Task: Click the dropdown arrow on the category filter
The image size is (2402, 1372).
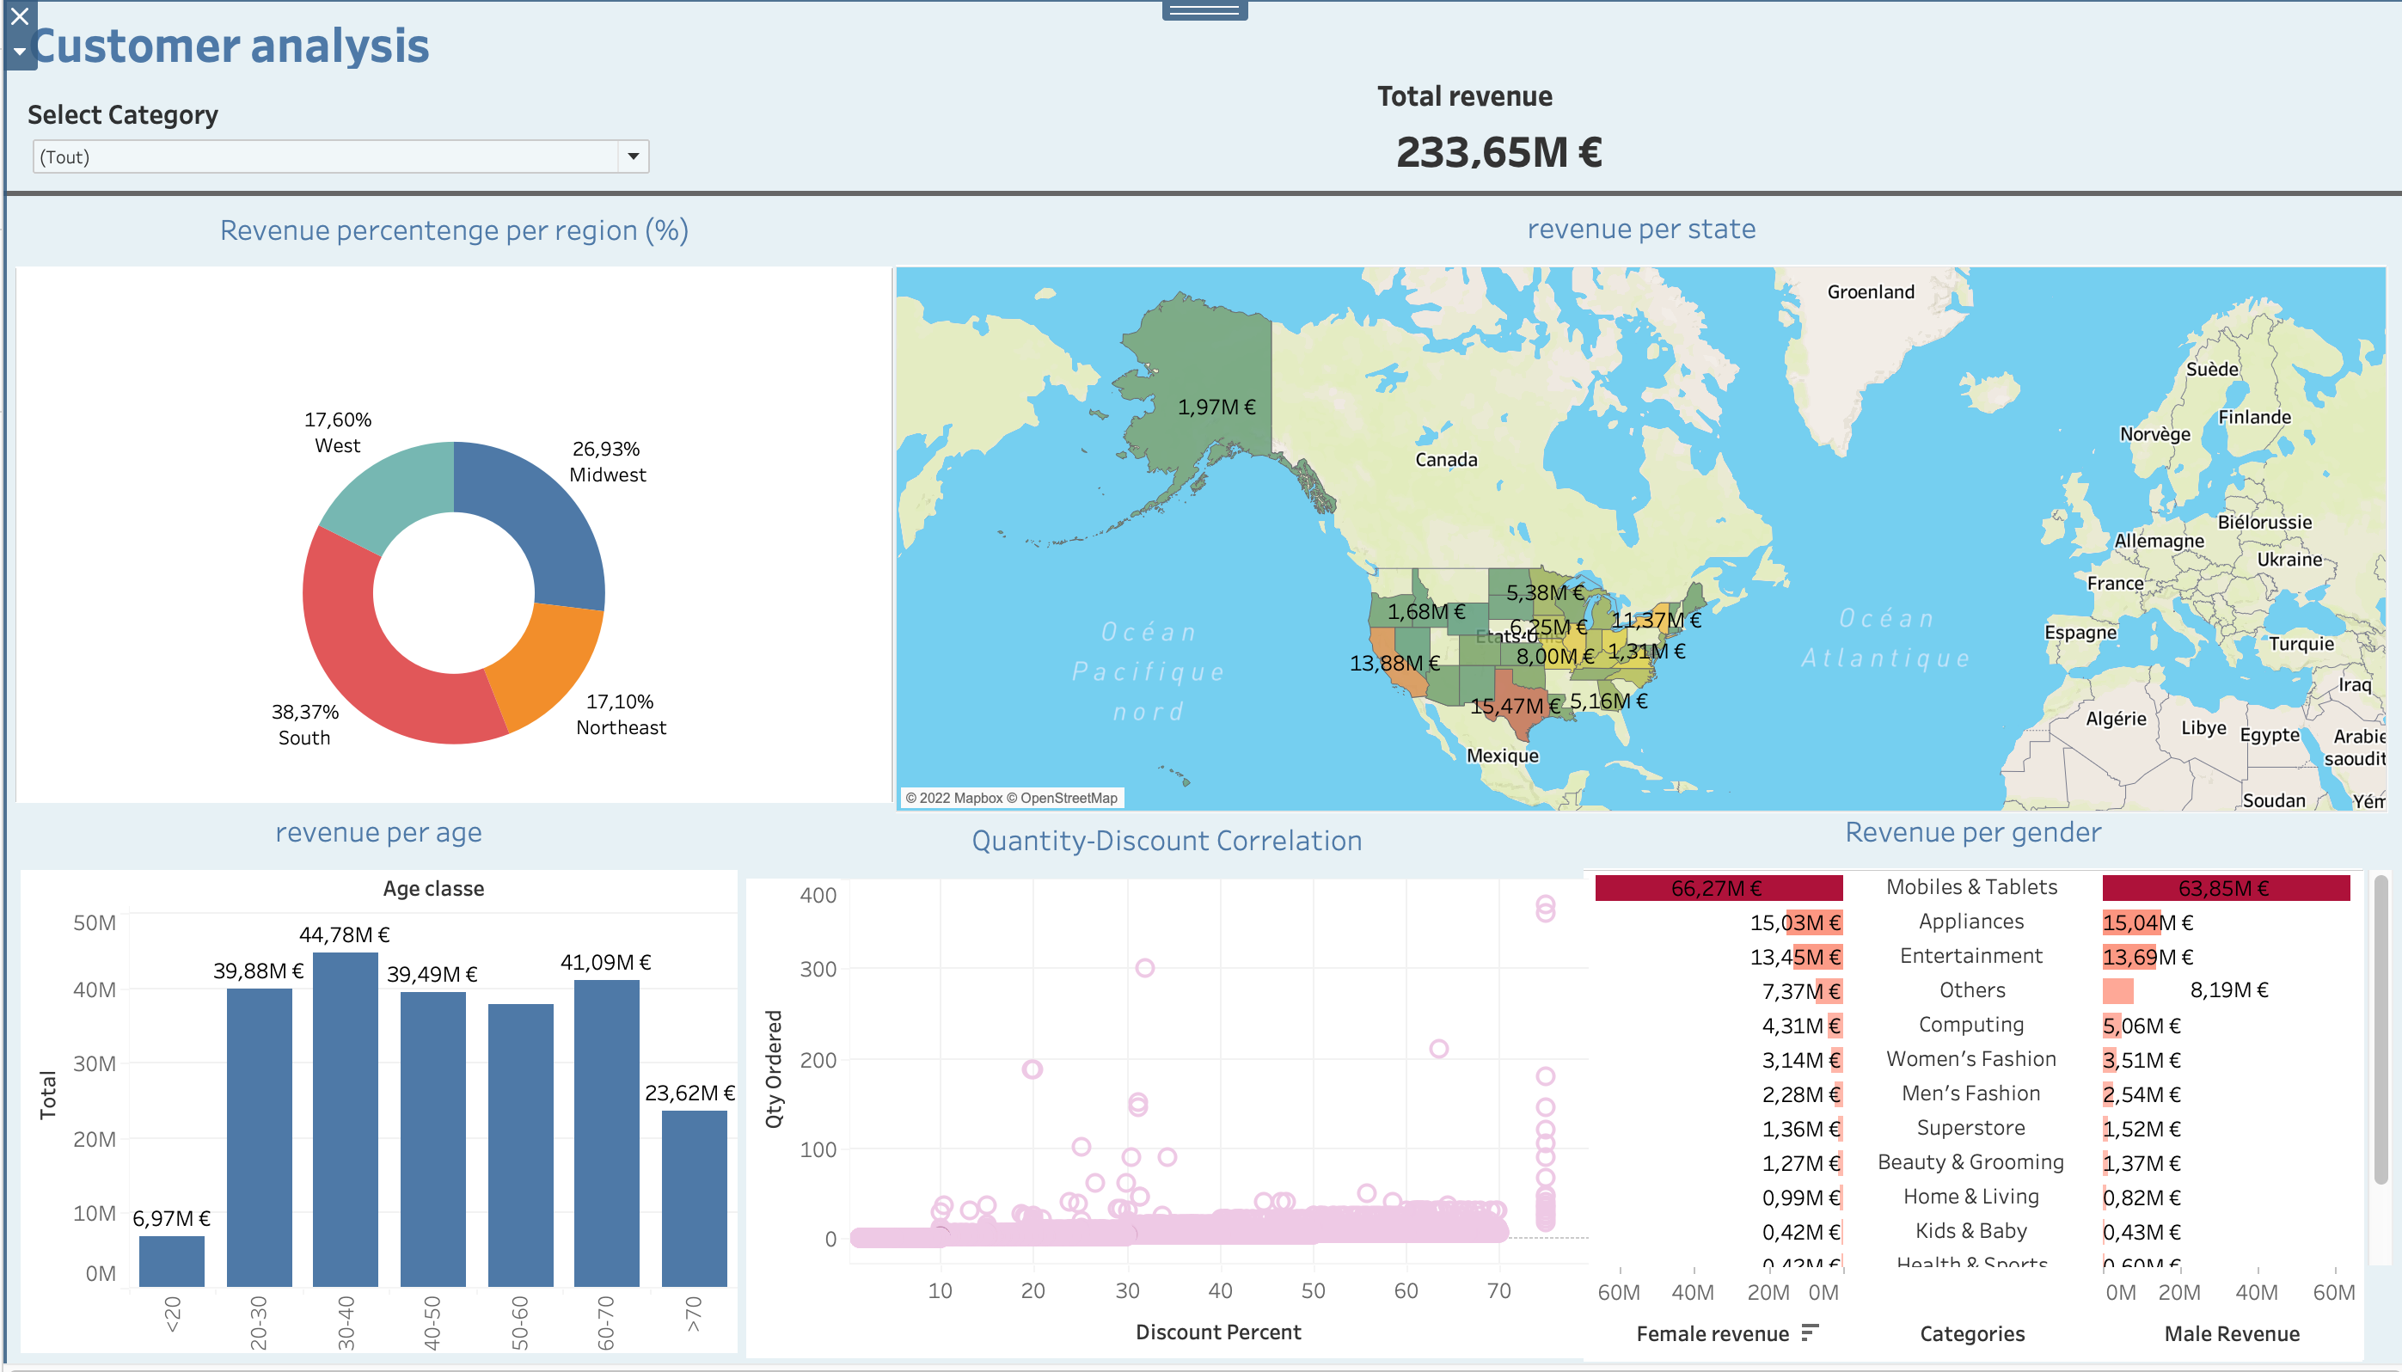Action: pos(632,156)
